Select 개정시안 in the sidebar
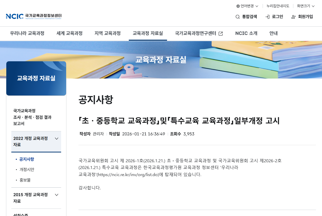Screen dimensions: 322x216 pos(27,170)
